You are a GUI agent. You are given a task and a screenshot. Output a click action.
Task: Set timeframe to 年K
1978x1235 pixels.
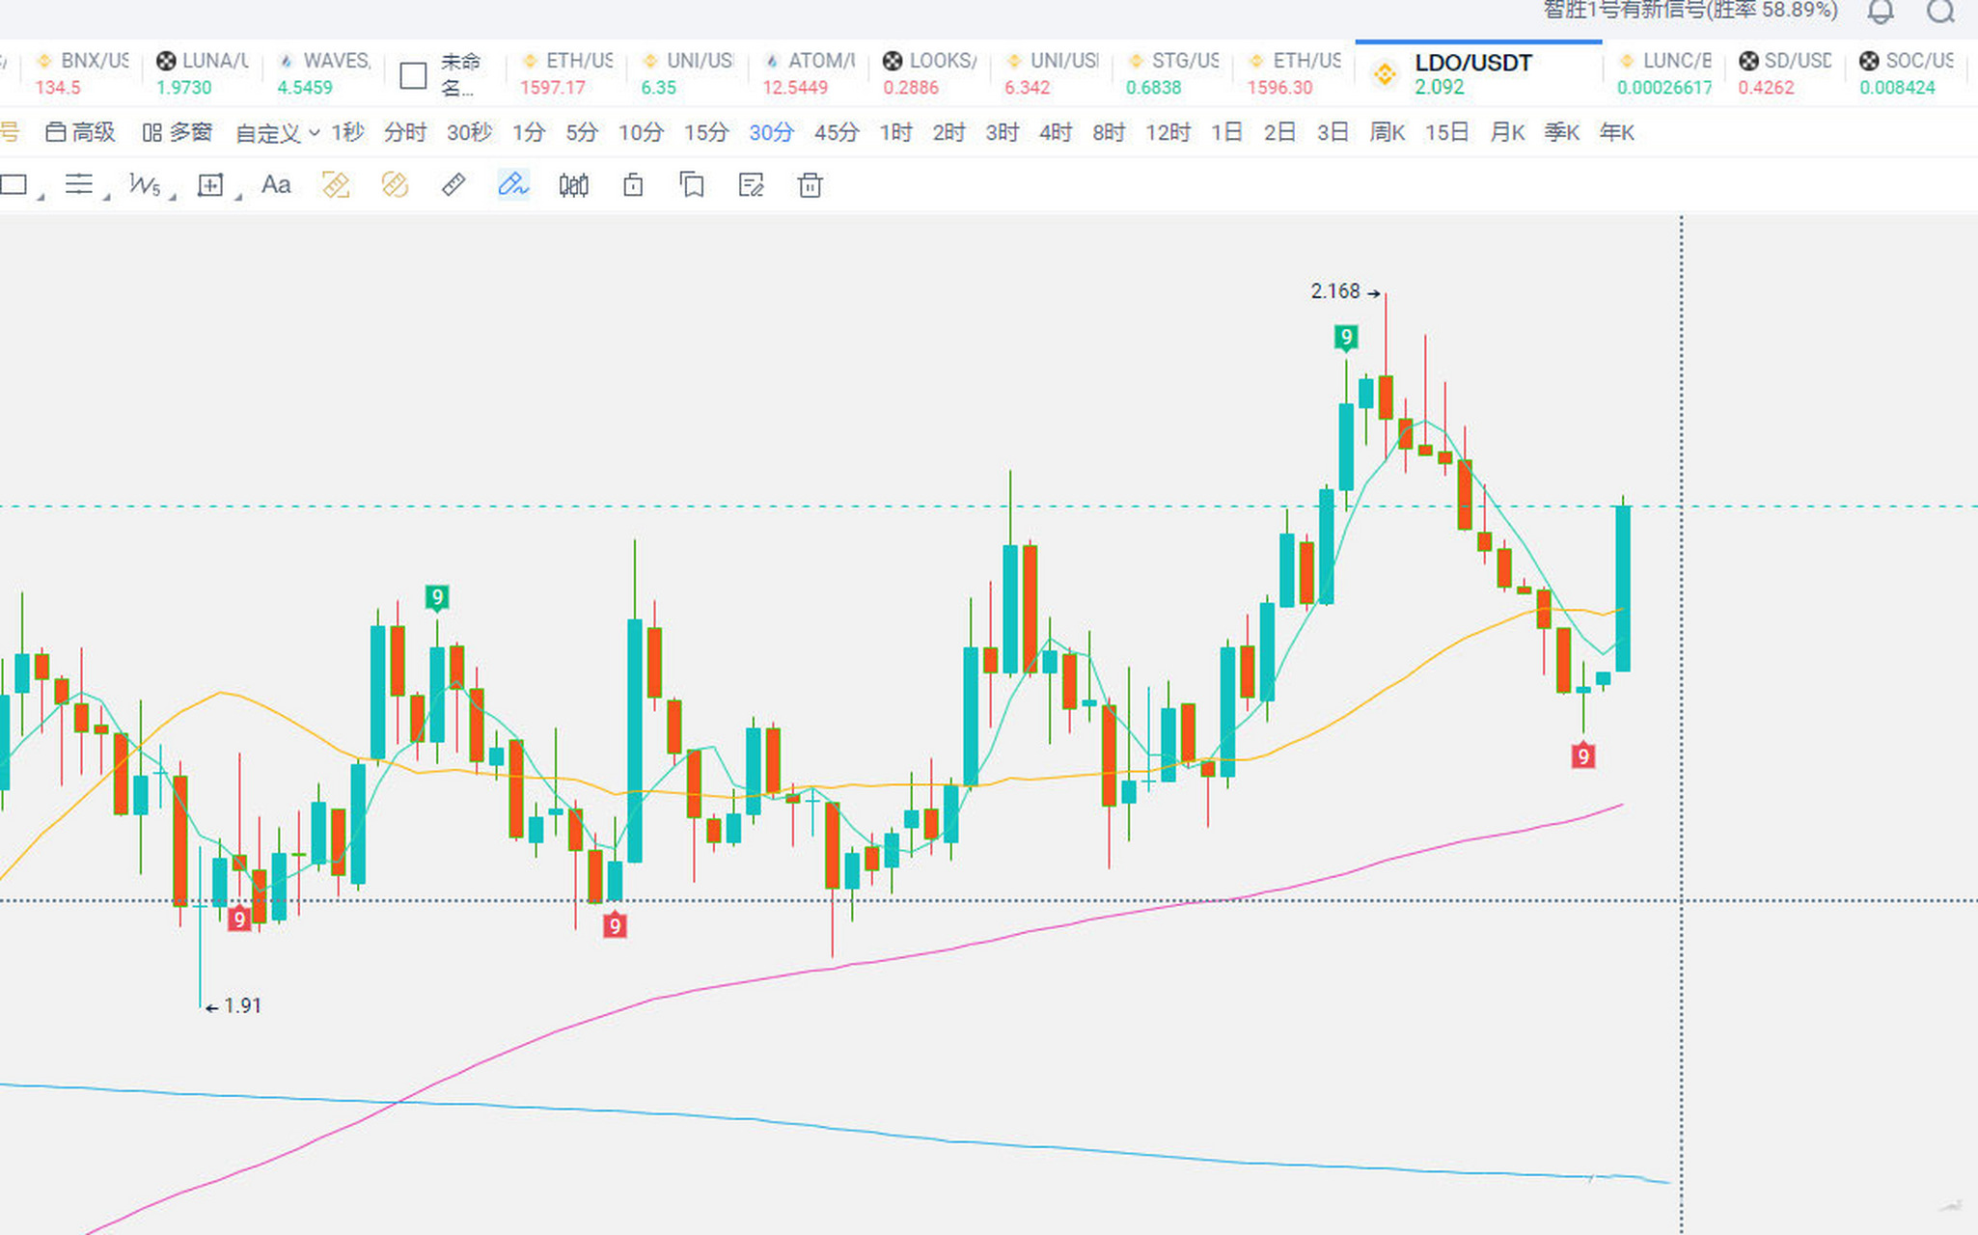[1617, 132]
